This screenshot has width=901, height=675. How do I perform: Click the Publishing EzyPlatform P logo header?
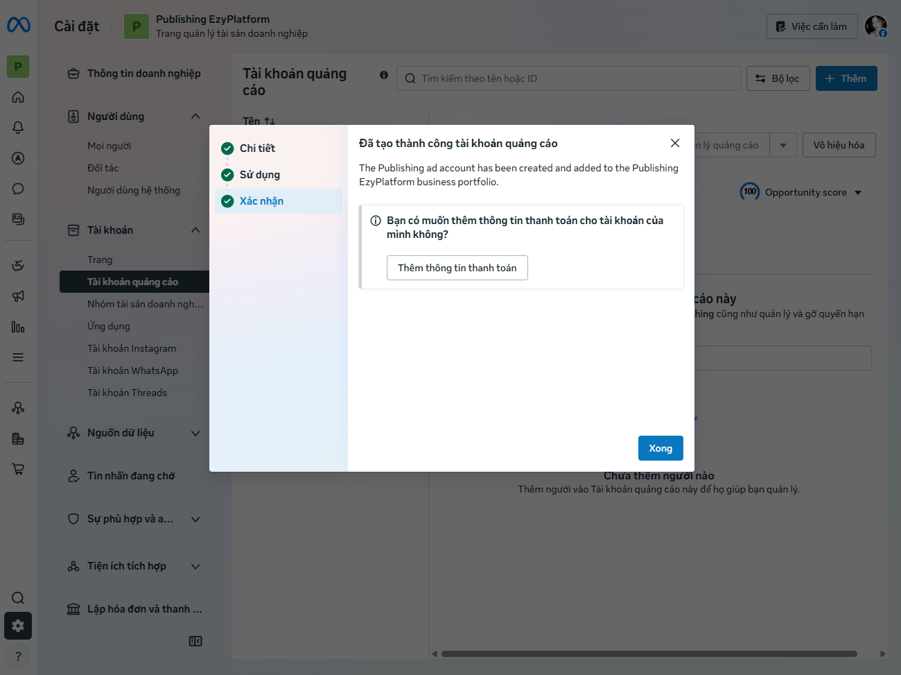(x=137, y=26)
